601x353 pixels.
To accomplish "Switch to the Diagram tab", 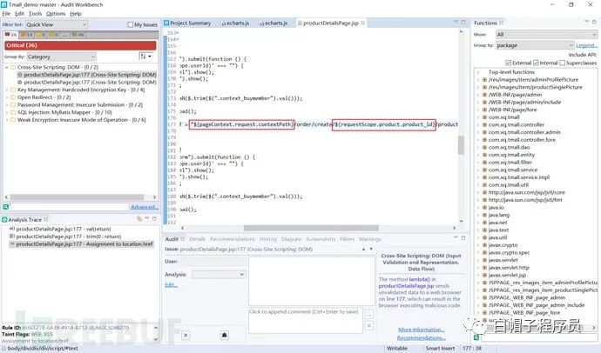I will (x=291, y=239).
